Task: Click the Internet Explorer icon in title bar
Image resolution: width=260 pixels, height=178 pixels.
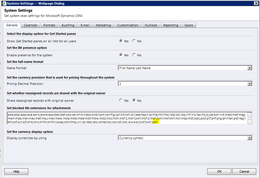Action: [3, 3]
